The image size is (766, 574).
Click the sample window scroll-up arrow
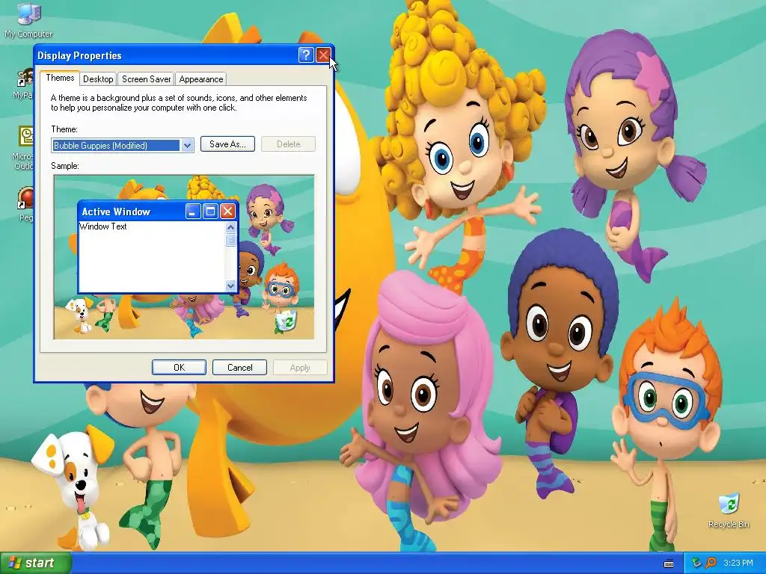tap(230, 227)
